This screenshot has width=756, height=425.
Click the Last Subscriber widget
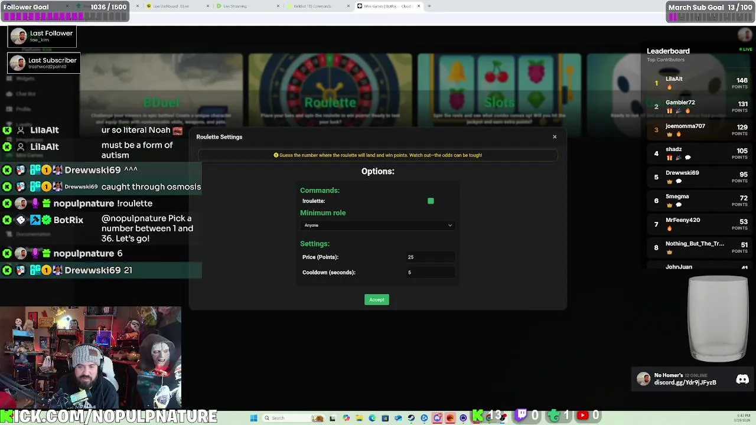pos(44,63)
